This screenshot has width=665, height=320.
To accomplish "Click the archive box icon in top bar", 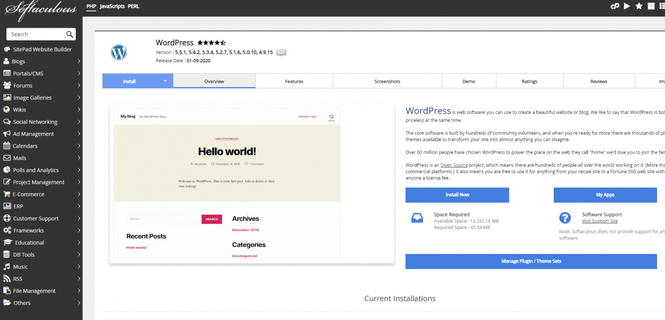I will pyautogui.click(x=651, y=6).
